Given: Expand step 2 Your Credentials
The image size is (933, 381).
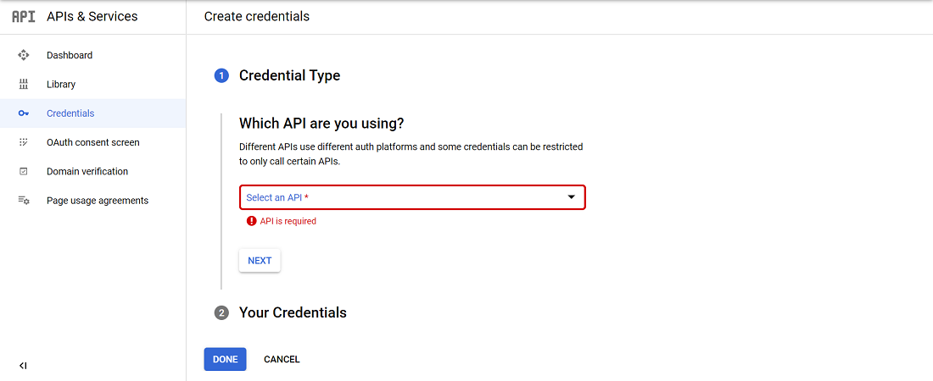Looking at the screenshot, I should pos(293,312).
